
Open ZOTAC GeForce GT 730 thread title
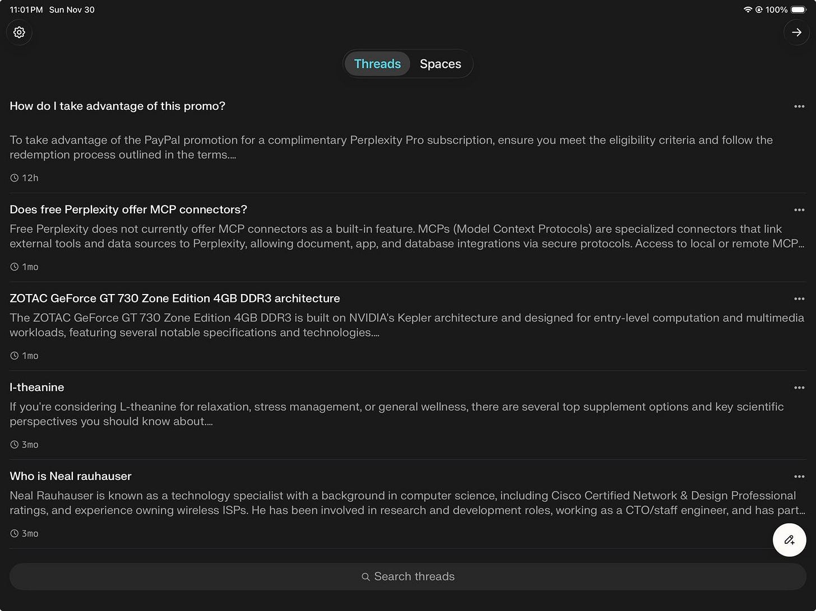coord(175,298)
